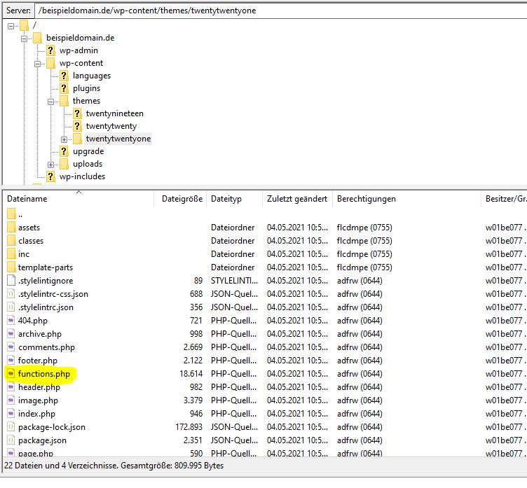Select the .stylelintrc.json file name
Image resolution: width=527 pixels, height=488 pixels.
[x=46, y=307]
